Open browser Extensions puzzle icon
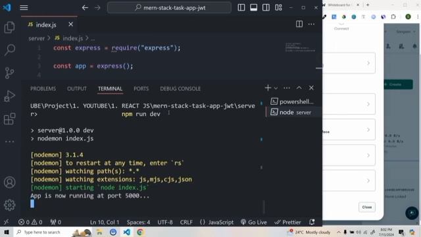The image size is (421, 237). click(393, 16)
